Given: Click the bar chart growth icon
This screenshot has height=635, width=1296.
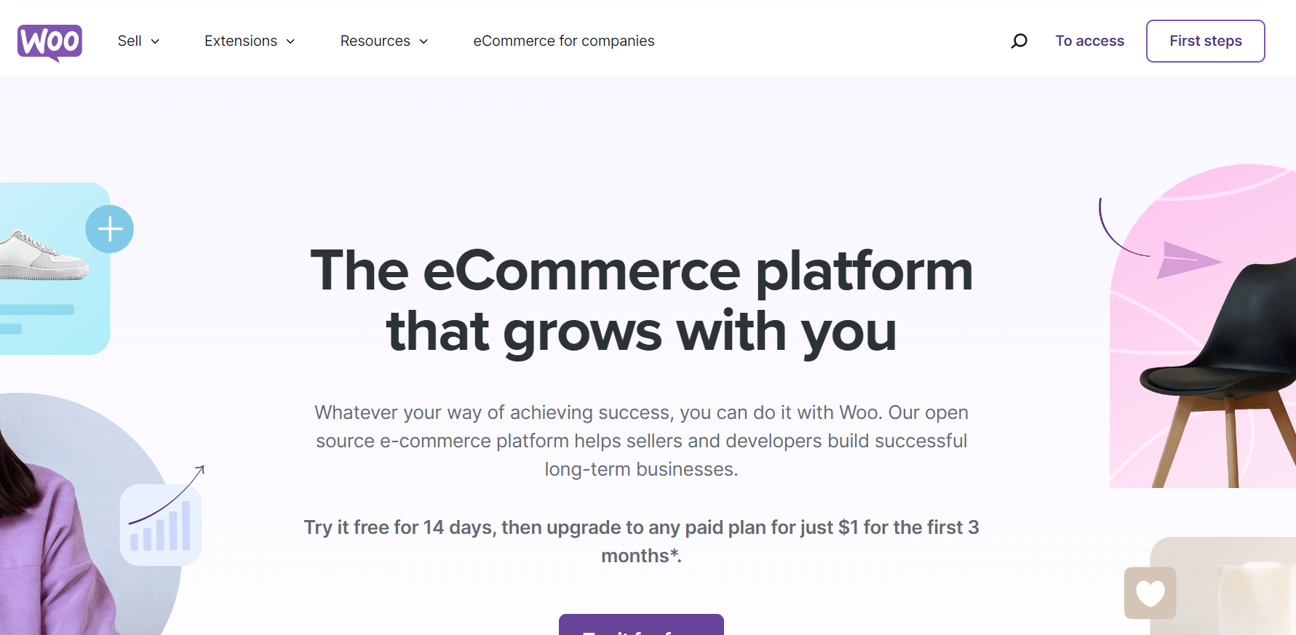Looking at the screenshot, I should click(x=161, y=524).
